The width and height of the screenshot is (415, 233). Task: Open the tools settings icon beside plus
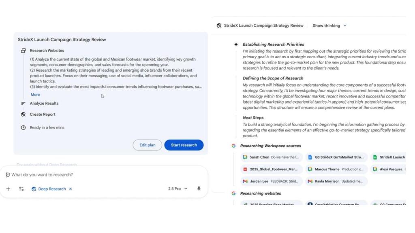[21, 189]
